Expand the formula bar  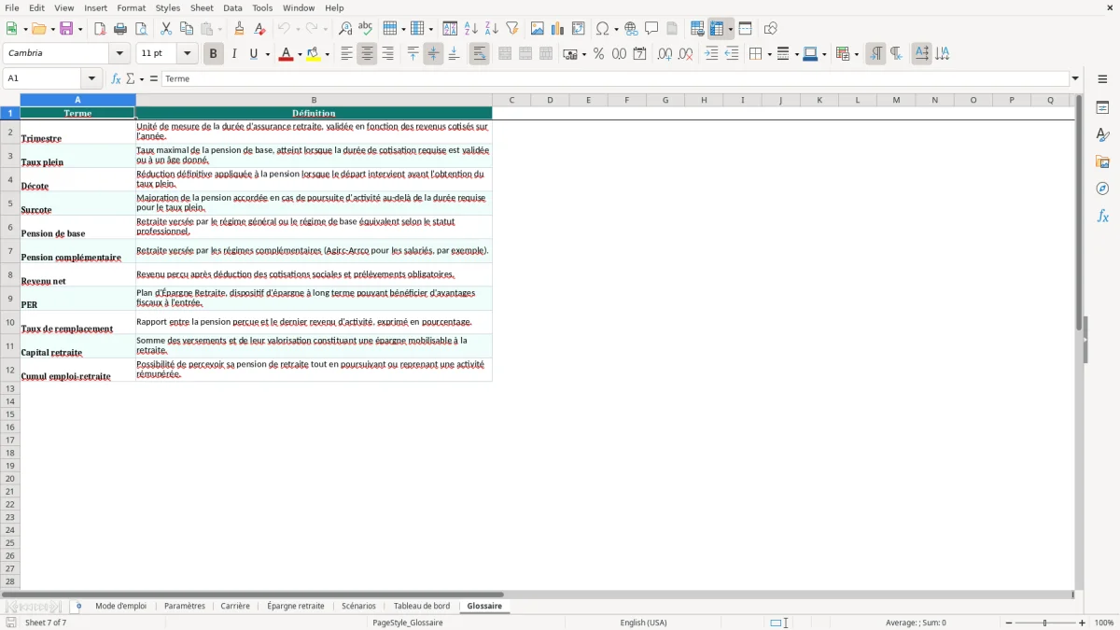(x=1075, y=78)
